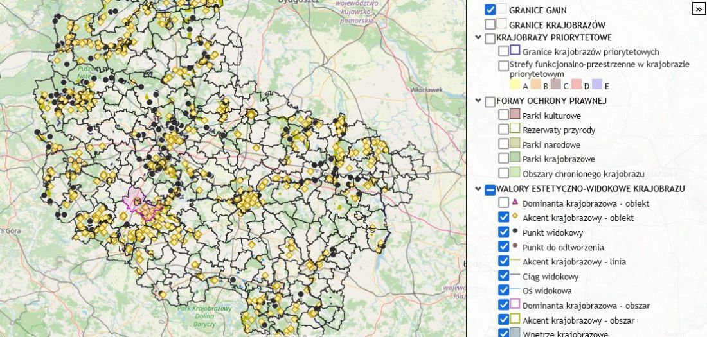The height and width of the screenshot is (337, 707).
Task: Click the GRANICE GMIN legend symbol
Action: tap(501, 9)
